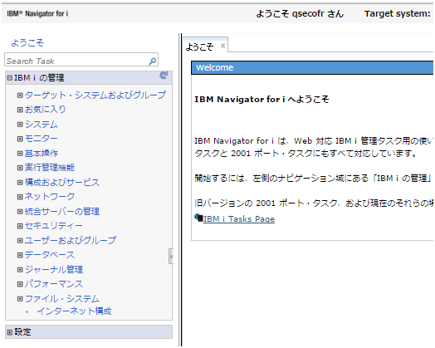Open the インターネット構成 link
435x348 pixels.
pyautogui.click(x=74, y=311)
